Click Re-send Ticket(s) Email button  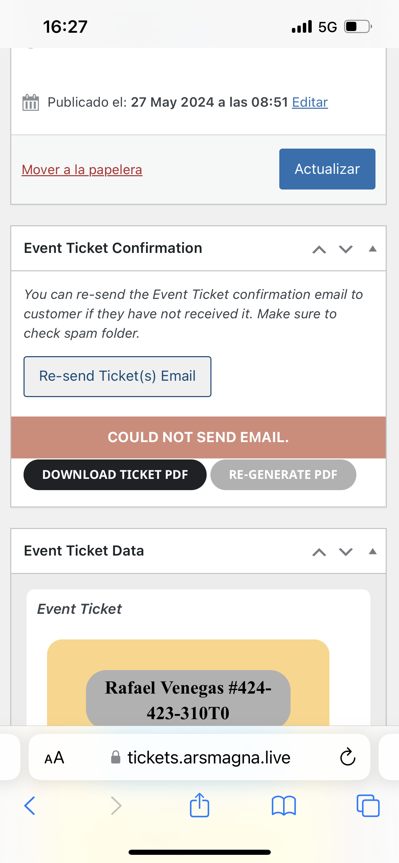117,377
